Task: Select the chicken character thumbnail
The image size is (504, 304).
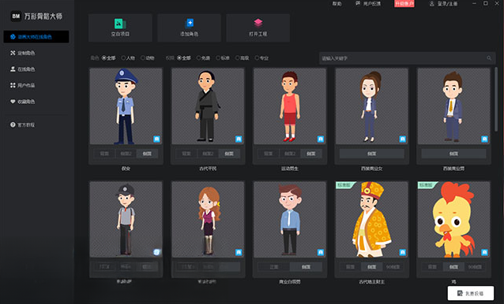Action: (453, 220)
